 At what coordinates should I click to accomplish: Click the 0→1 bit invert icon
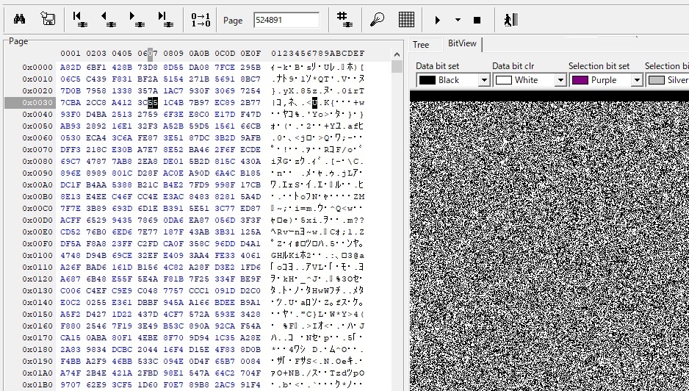point(200,20)
